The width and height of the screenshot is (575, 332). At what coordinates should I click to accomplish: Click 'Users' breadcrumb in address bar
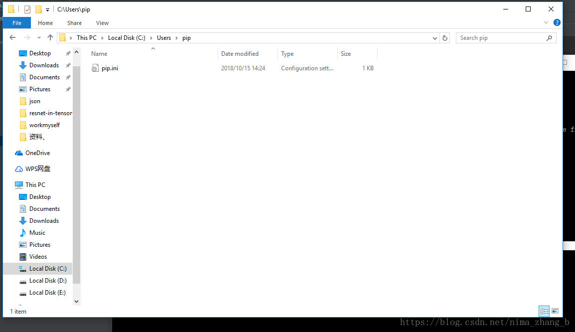164,38
